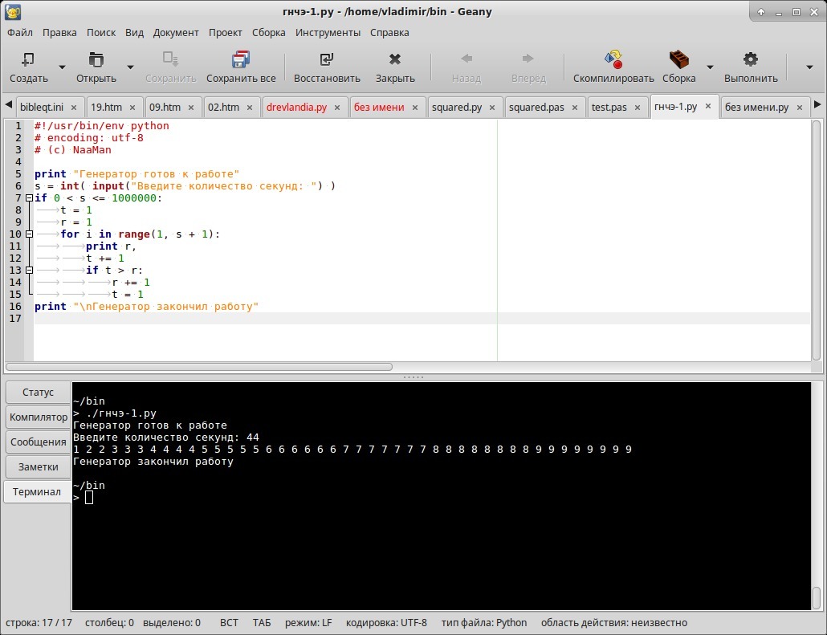Switch to the drevlandia.py tab

click(x=296, y=107)
